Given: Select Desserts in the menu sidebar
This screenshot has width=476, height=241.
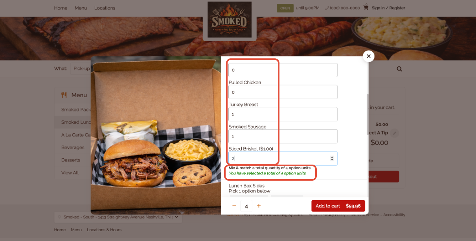Looking at the screenshot, I should 71,160.
